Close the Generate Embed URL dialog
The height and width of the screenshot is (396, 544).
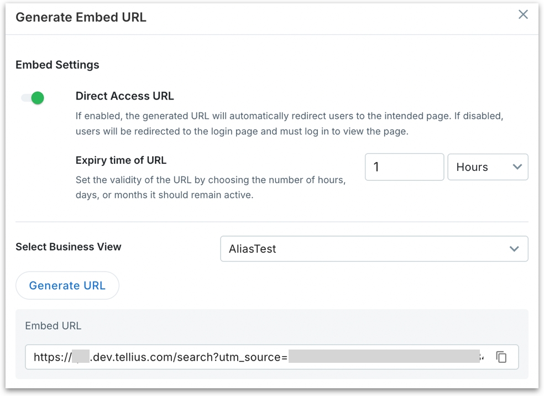(523, 15)
